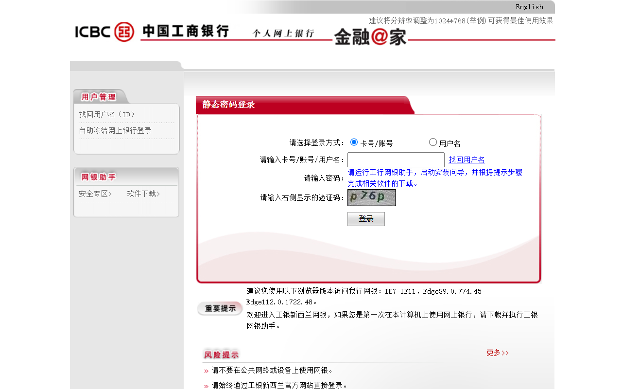The width and height of the screenshot is (622, 389).
Task: Click the 登录 button
Action: 366,219
